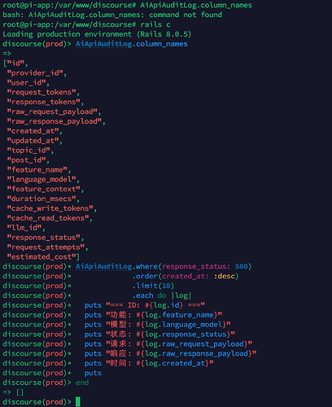Click the underlined AiApiAuditLog.column_names command

(132, 44)
